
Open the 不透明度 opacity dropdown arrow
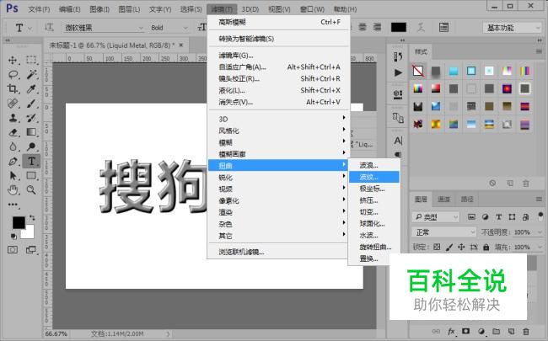[540, 232]
